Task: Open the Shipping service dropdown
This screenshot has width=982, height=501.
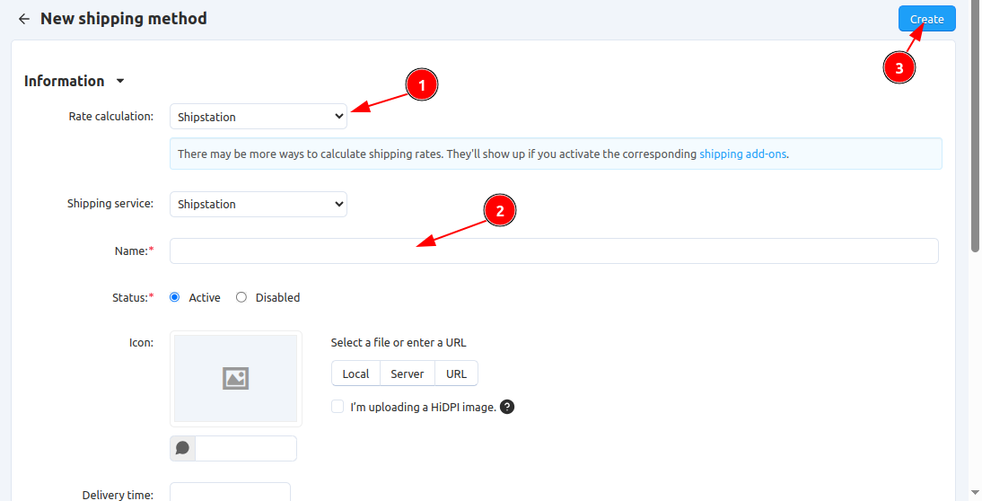Action: tap(258, 204)
